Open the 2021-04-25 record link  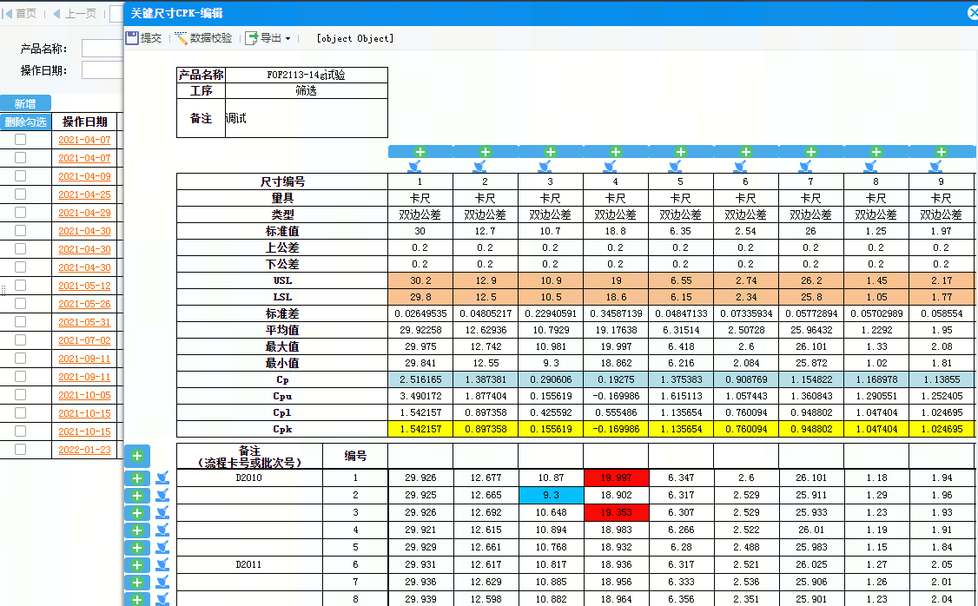click(84, 194)
